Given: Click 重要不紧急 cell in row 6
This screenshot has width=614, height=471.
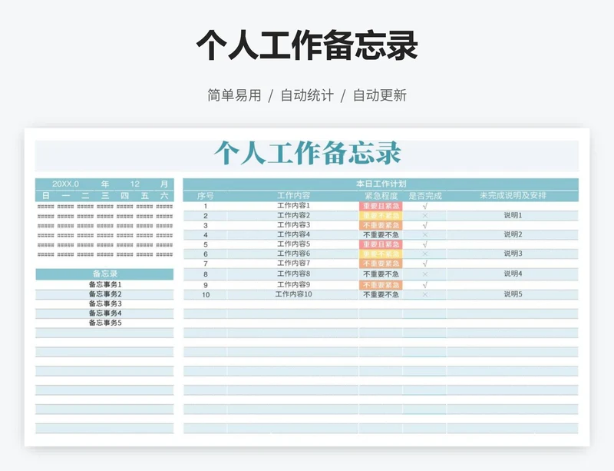Looking at the screenshot, I should coord(381,254).
